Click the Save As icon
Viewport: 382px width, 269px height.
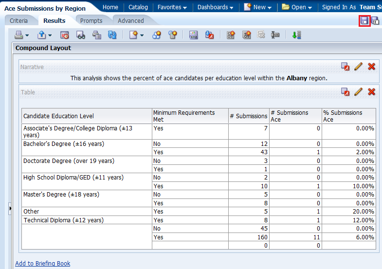point(375,21)
